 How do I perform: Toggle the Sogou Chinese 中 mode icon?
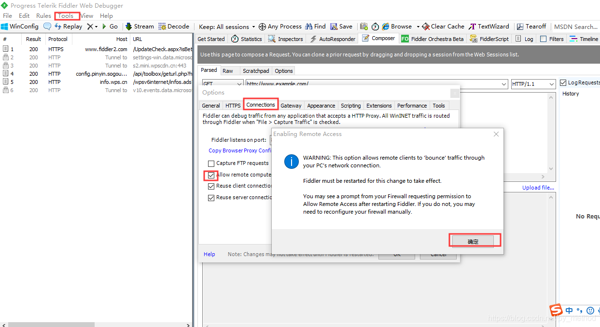tap(569, 311)
